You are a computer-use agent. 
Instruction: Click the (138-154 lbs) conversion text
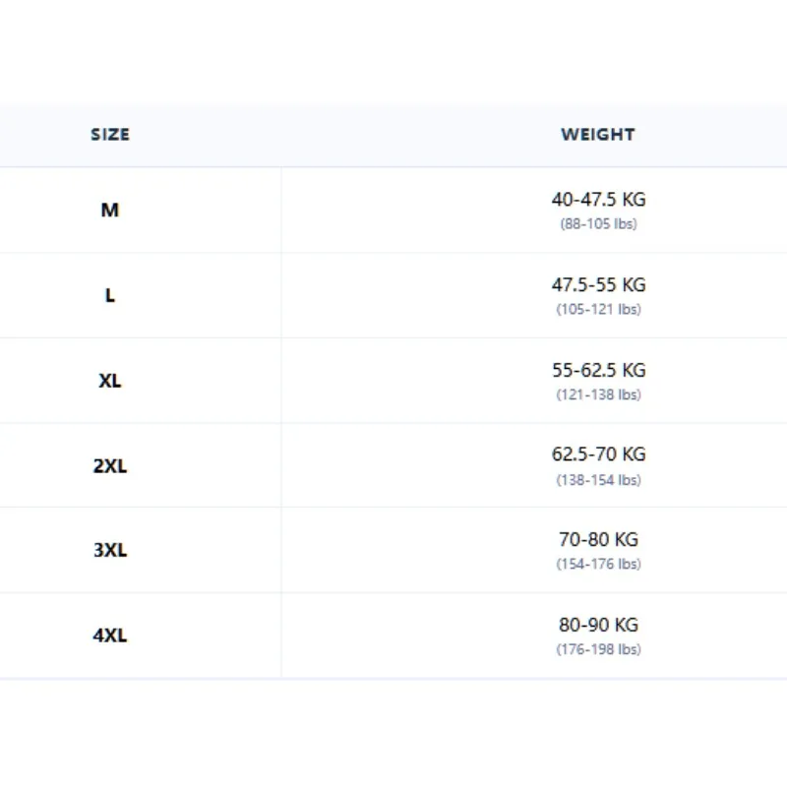(598, 480)
